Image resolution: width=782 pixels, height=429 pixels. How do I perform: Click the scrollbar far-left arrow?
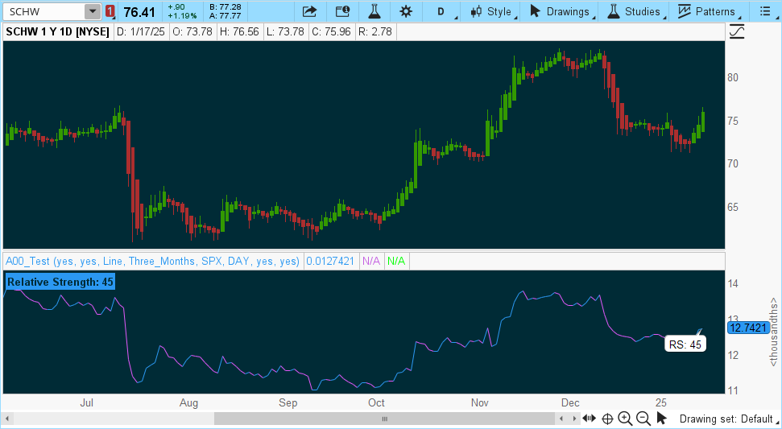click(x=7, y=419)
